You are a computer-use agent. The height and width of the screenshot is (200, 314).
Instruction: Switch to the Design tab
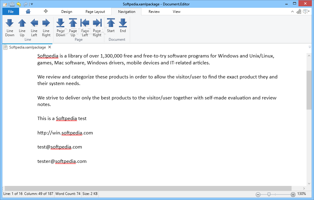point(67,12)
